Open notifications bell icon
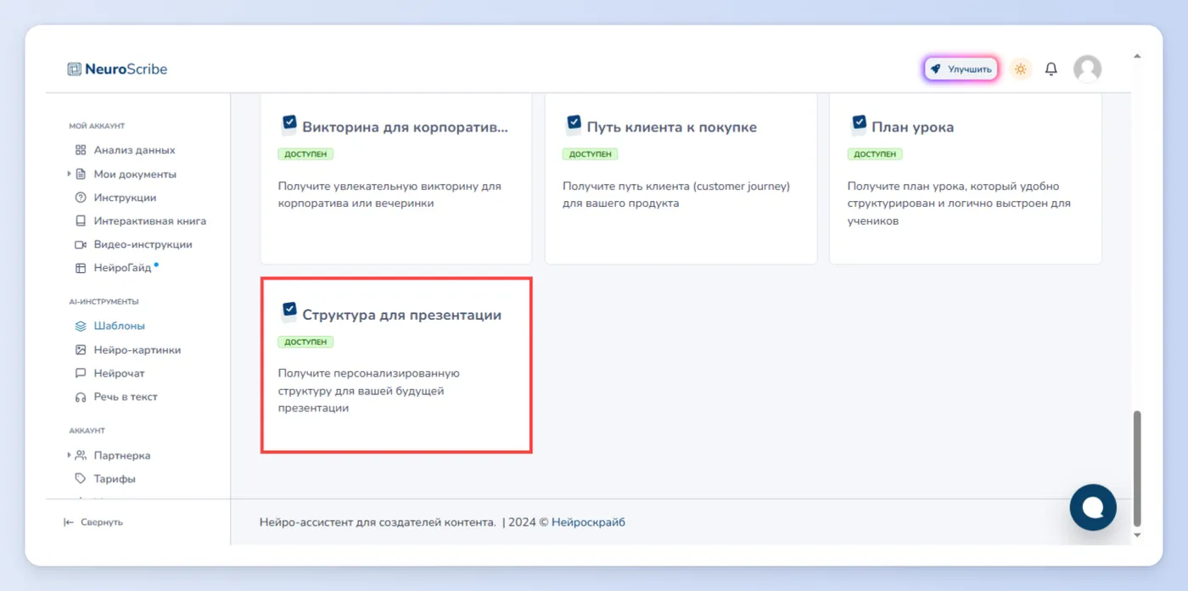Image resolution: width=1188 pixels, height=591 pixels. (x=1051, y=70)
